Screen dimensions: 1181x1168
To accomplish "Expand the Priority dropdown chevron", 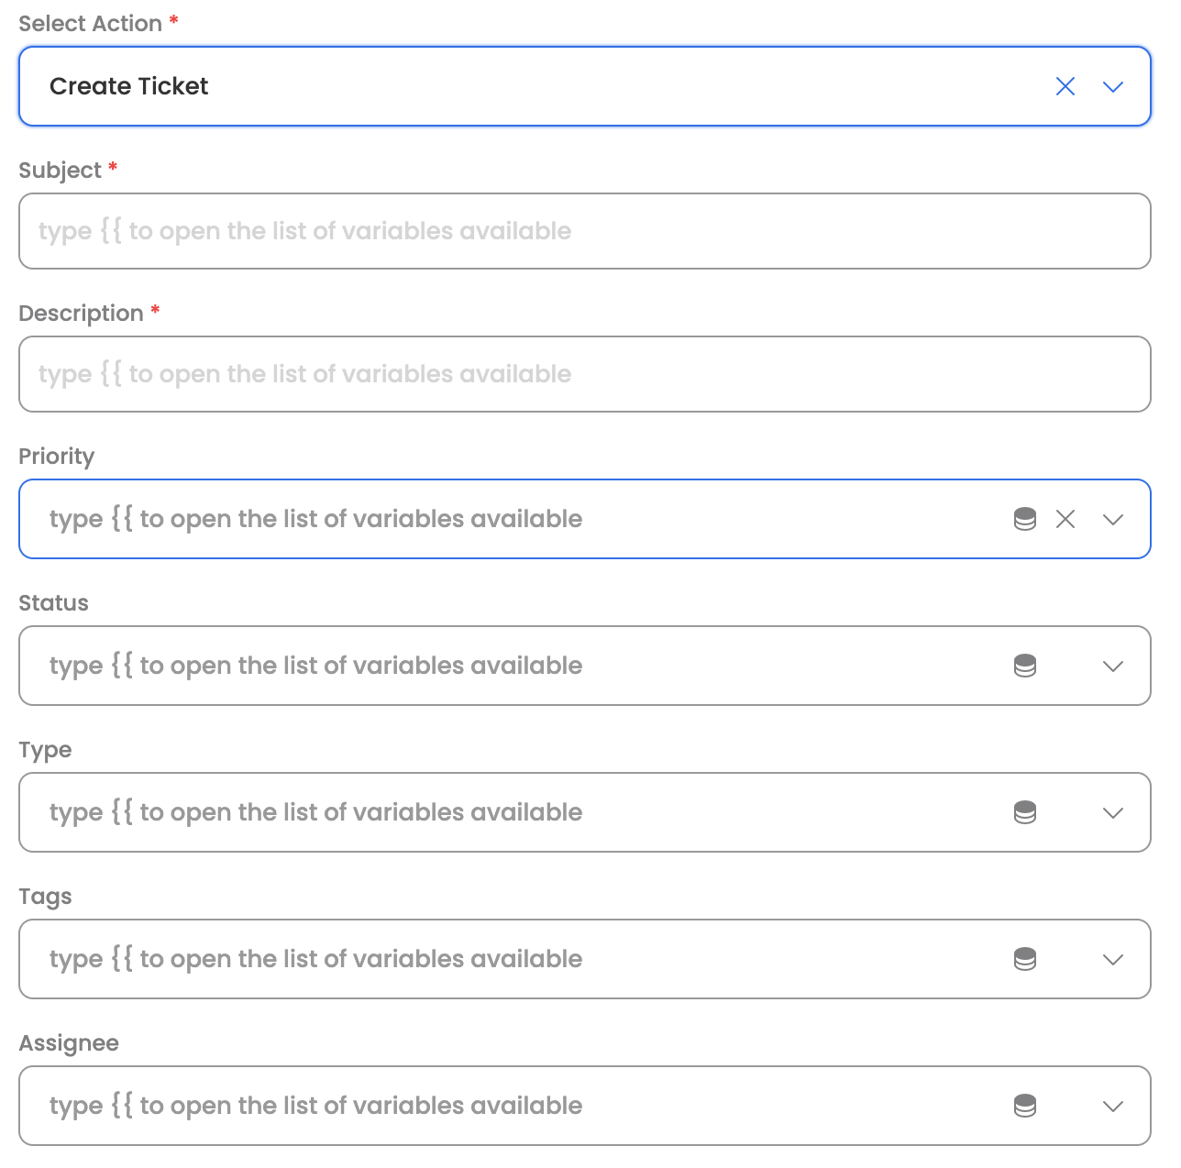I will (1113, 519).
